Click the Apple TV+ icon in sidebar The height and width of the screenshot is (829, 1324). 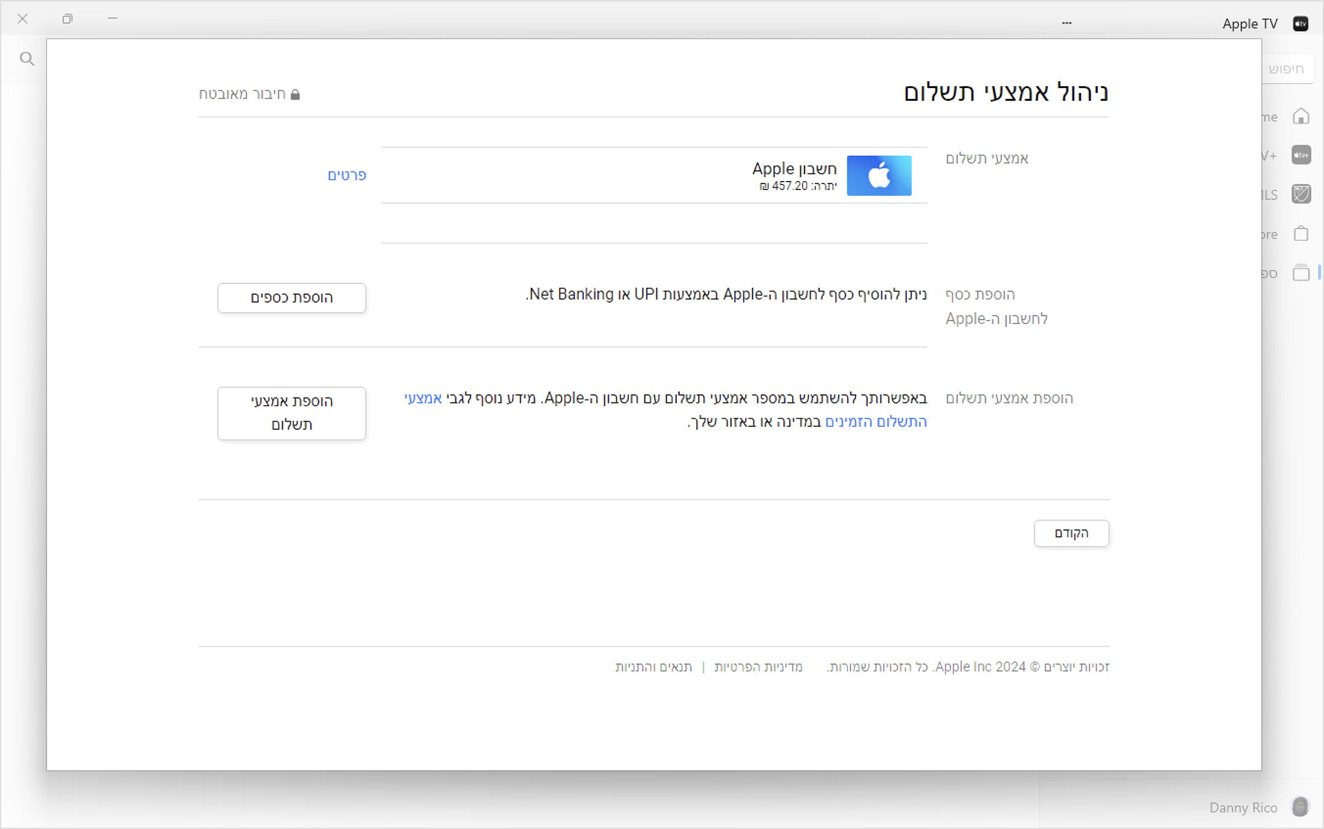pos(1301,155)
